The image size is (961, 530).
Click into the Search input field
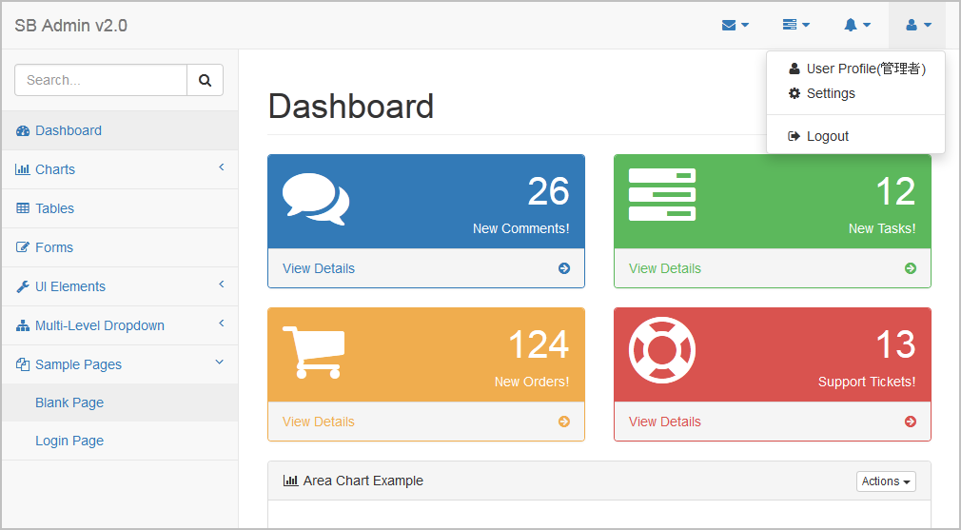click(x=101, y=80)
